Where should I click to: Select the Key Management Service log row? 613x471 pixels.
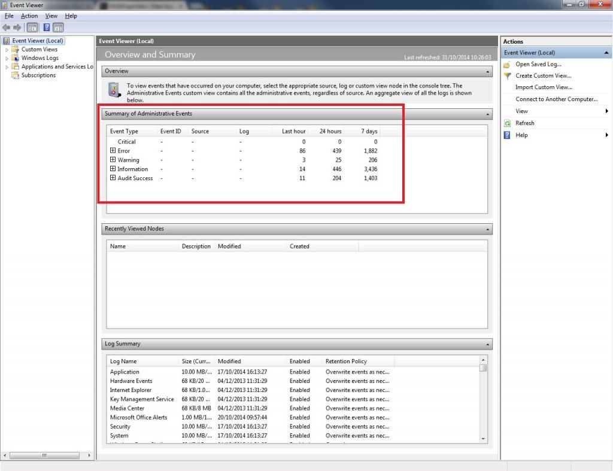coord(250,399)
